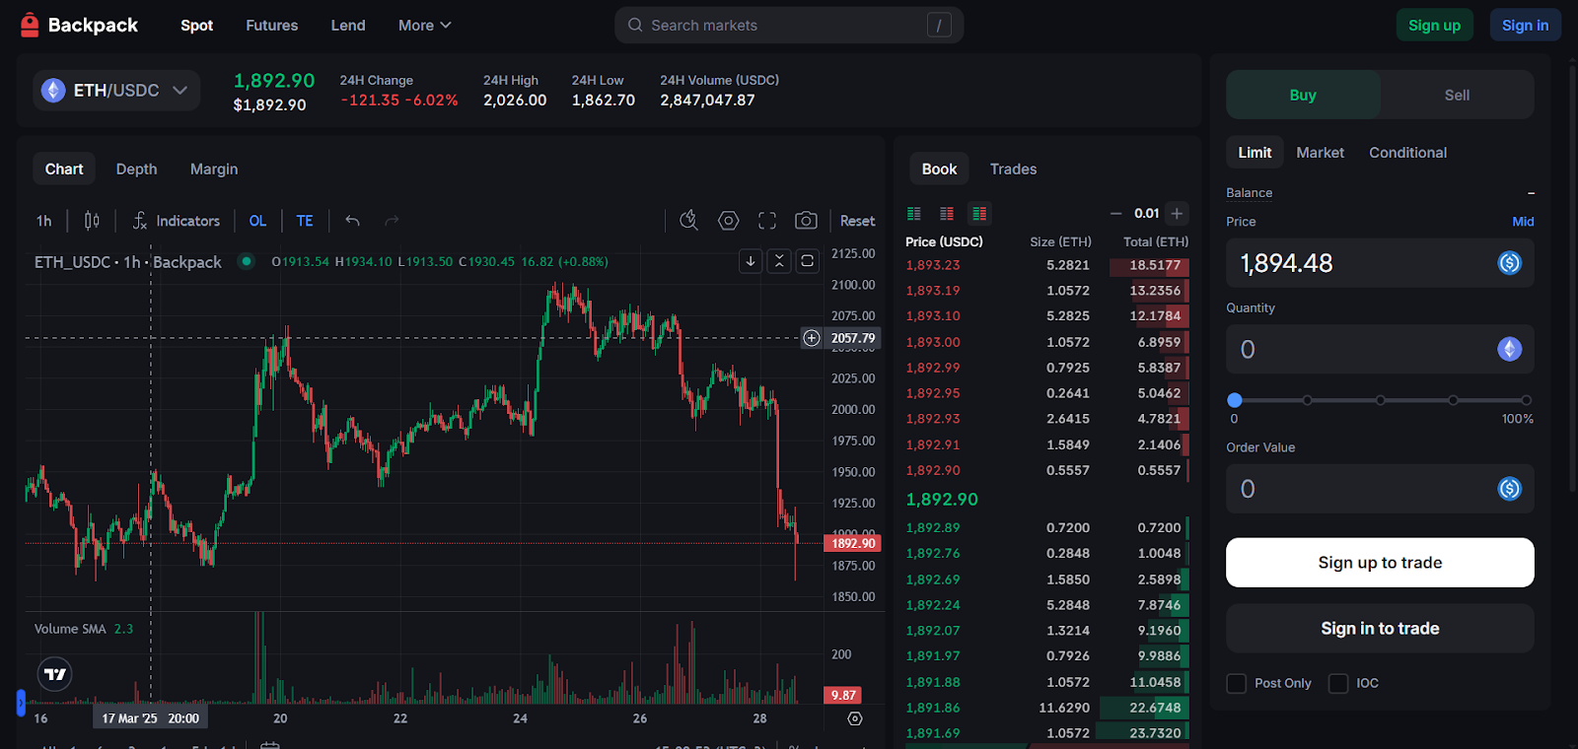
Task: Enable the IOC checkbox
Action: (1338, 683)
